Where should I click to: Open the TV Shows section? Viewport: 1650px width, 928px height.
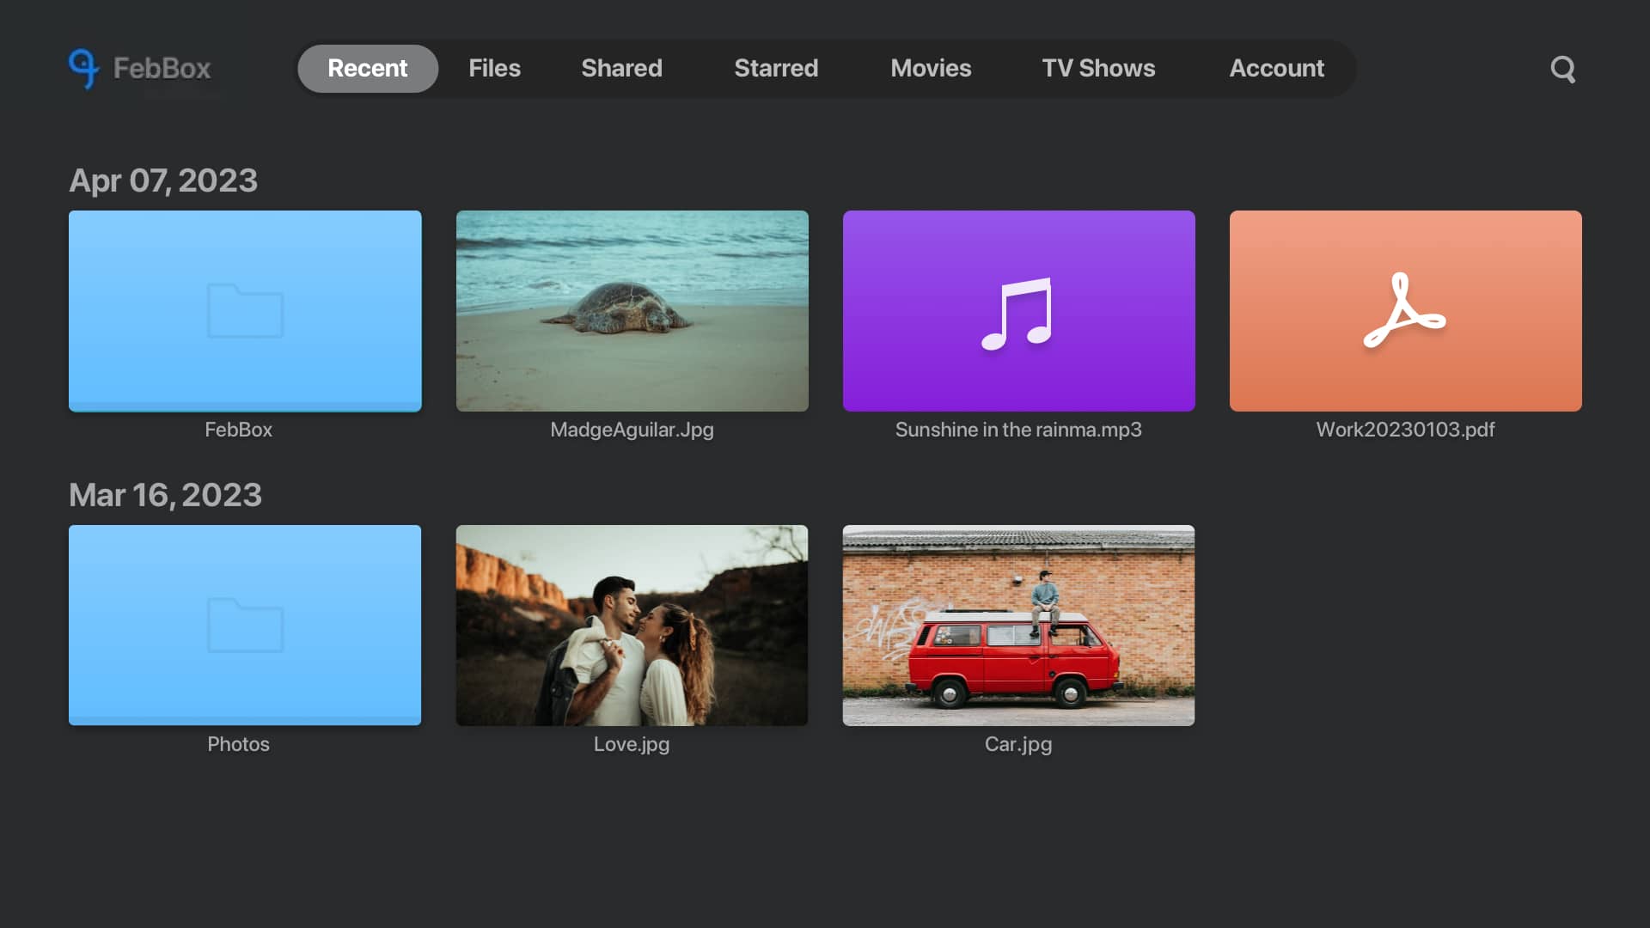click(x=1098, y=68)
